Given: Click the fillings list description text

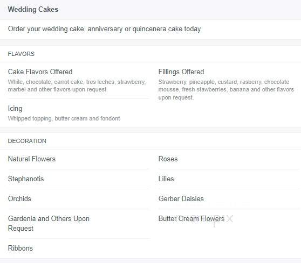Looking at the screenshot, I should pos(226,90).
